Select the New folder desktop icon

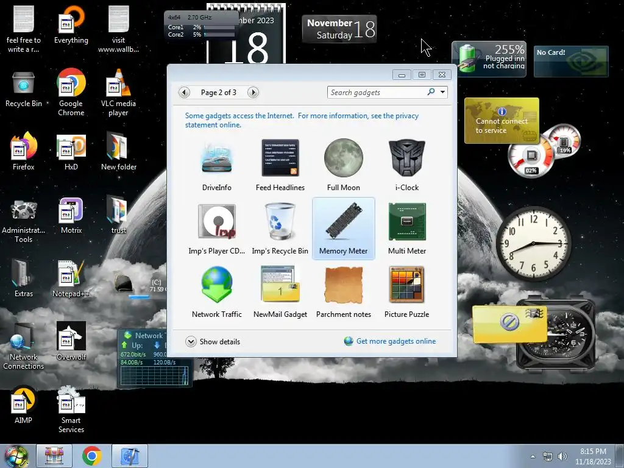point(119,152)
